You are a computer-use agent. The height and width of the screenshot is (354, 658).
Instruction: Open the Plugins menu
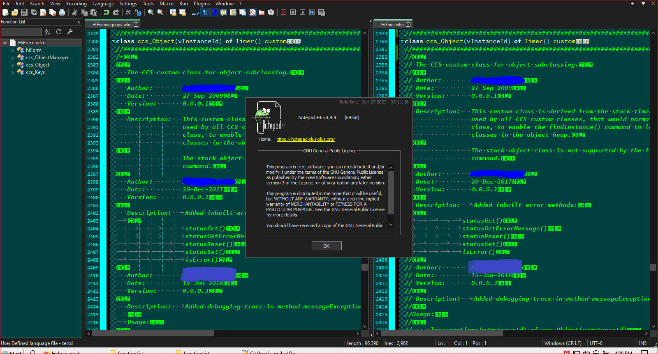202,4
